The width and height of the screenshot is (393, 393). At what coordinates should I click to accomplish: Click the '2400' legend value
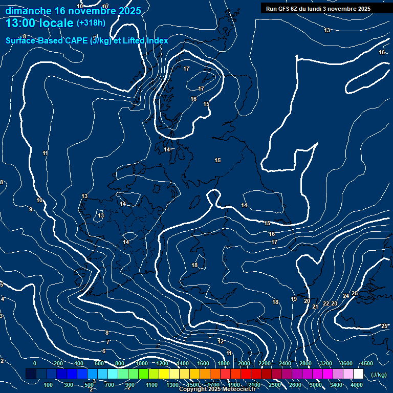pos(285,363)
